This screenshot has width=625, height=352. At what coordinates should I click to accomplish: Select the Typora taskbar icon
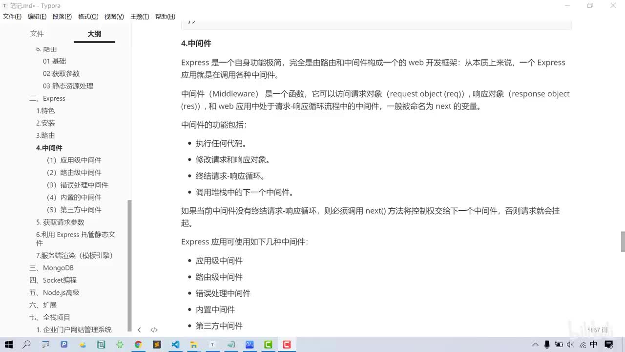[212, 345]
